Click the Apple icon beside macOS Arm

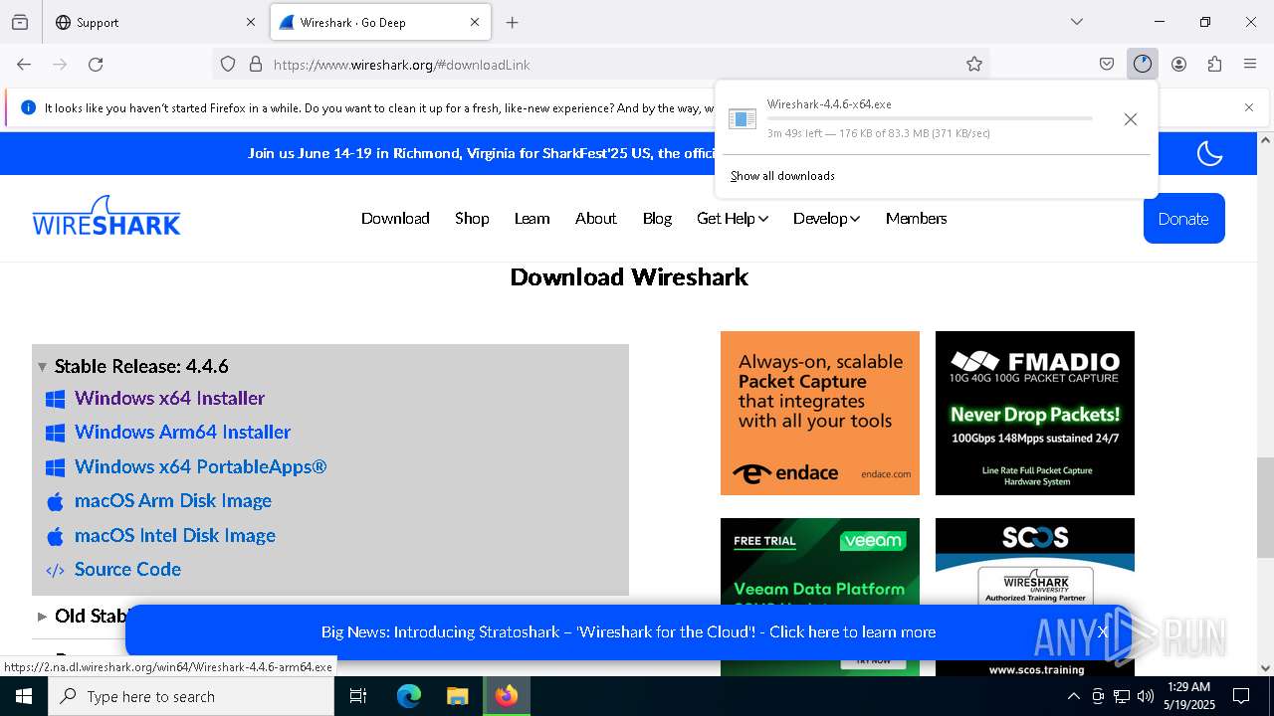(56, 501)
